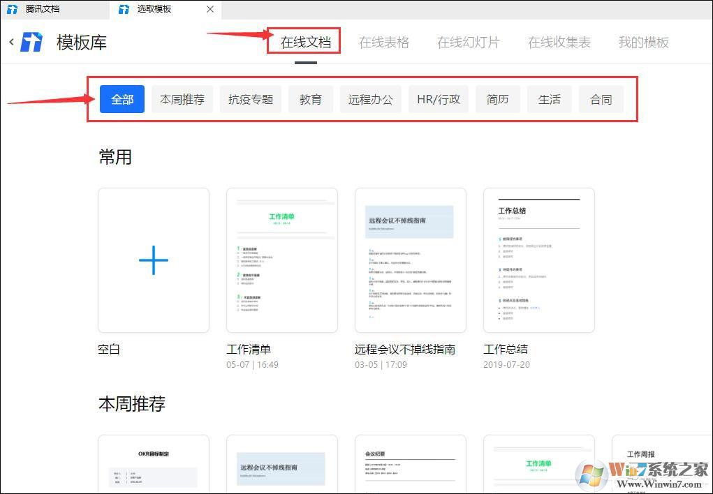Open the 在线幻灯片 template section
The height and width of the screenshot is (494, 713).
pos(468,42)
